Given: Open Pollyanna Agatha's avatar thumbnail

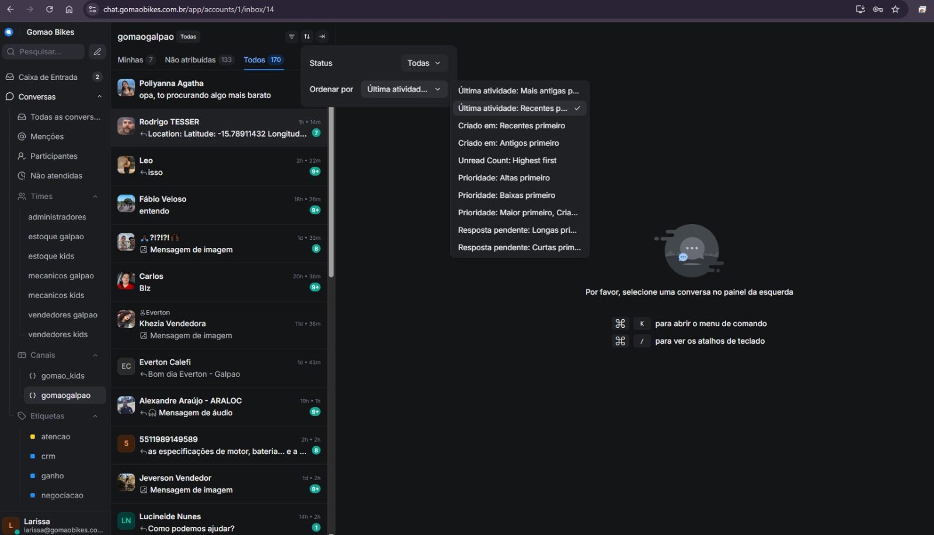Looking at the screenshot, I should tap(126, 88).
